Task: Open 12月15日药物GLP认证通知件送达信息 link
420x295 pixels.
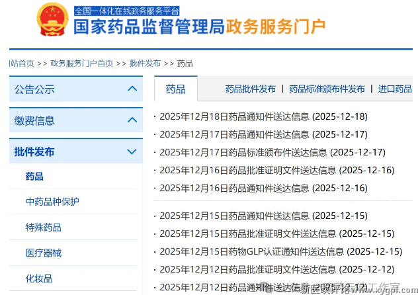Action: pyautogui.click(x=251, y=251)
